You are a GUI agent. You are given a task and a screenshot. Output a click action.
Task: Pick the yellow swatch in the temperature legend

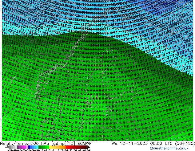[x=50, y=147]
